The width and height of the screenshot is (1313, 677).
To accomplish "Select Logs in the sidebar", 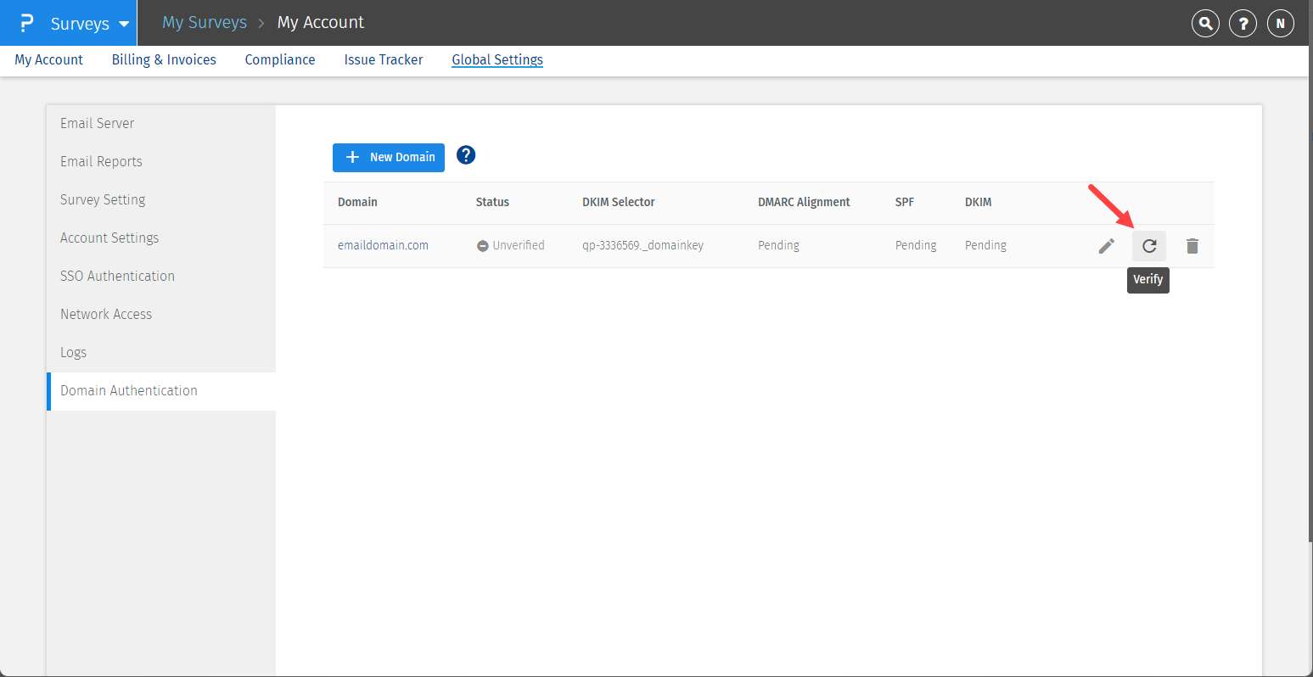I will 73,352.
